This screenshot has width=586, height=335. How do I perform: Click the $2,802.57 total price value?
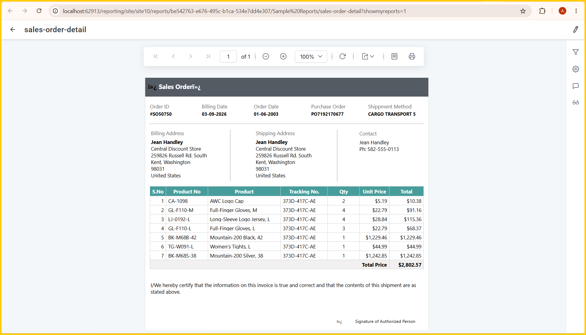[410, 265]
